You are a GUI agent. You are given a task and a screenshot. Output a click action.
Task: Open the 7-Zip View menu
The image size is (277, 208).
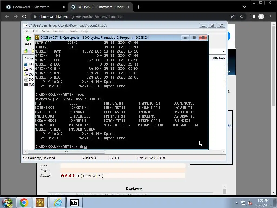[45, 31]
